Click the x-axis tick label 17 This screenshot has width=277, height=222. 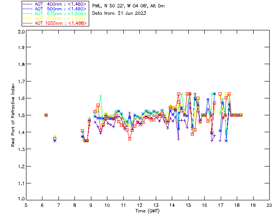(221, 205)
